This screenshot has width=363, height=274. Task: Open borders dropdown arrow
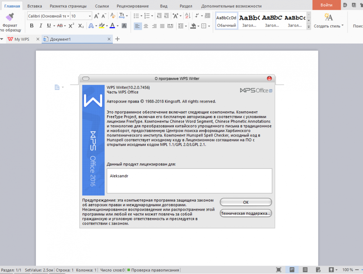tap(209, 26)
